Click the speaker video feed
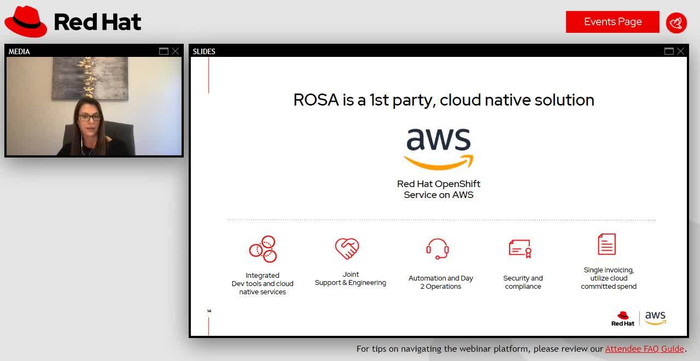The width and height of the screenshot is (700, 361). (94, 106)
